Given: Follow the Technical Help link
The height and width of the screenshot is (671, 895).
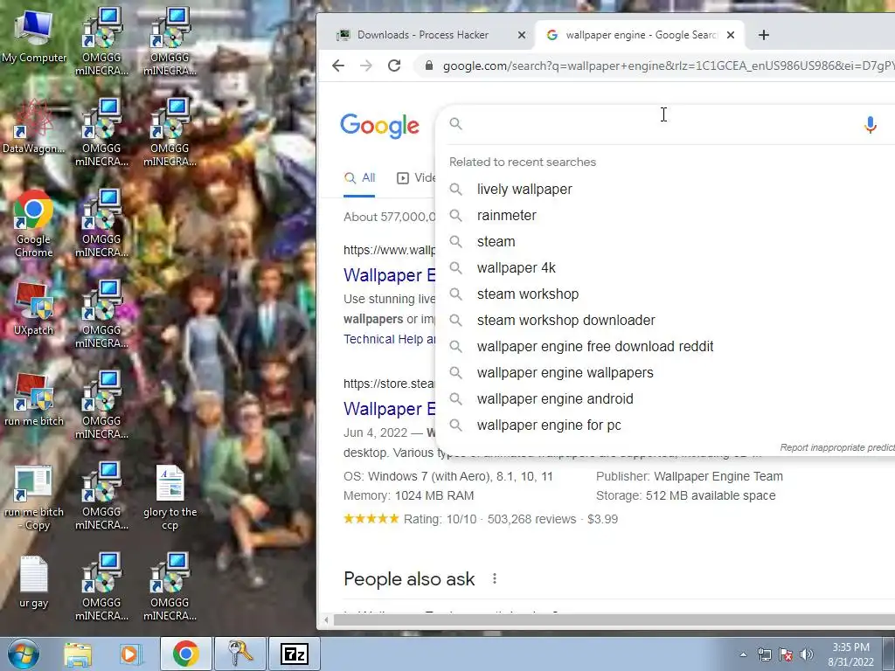Looking at the screenshot, I should coord(389,340).
